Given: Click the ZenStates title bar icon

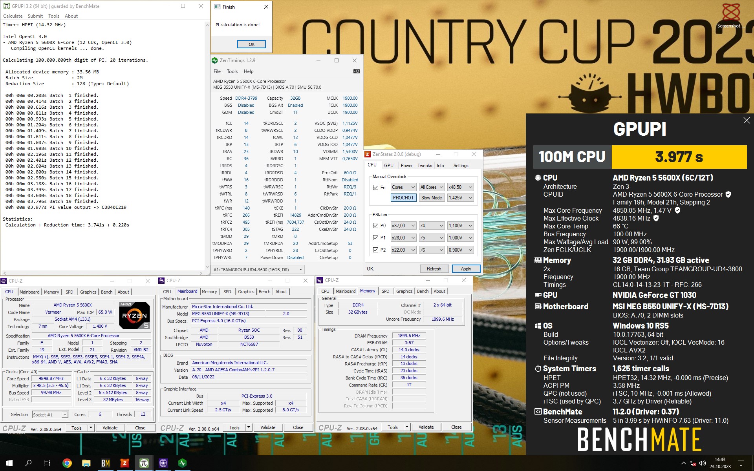Looking at the screenshot, I should coord(368,154).
